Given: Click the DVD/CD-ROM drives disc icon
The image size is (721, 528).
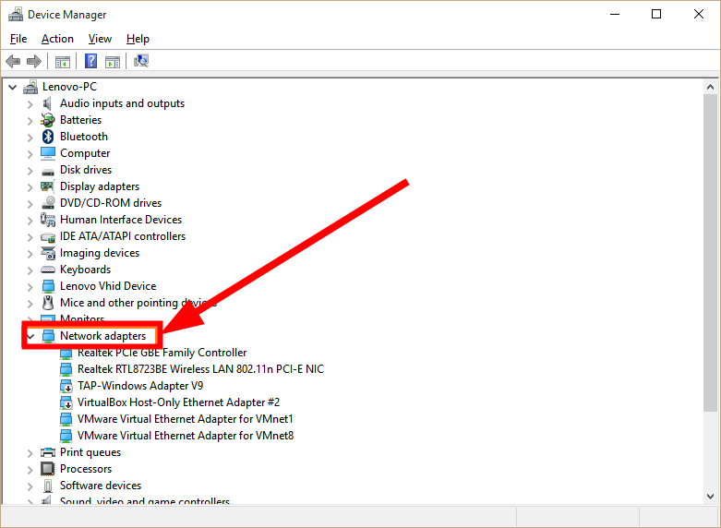Looking at the screenshot, I should 48,203.
